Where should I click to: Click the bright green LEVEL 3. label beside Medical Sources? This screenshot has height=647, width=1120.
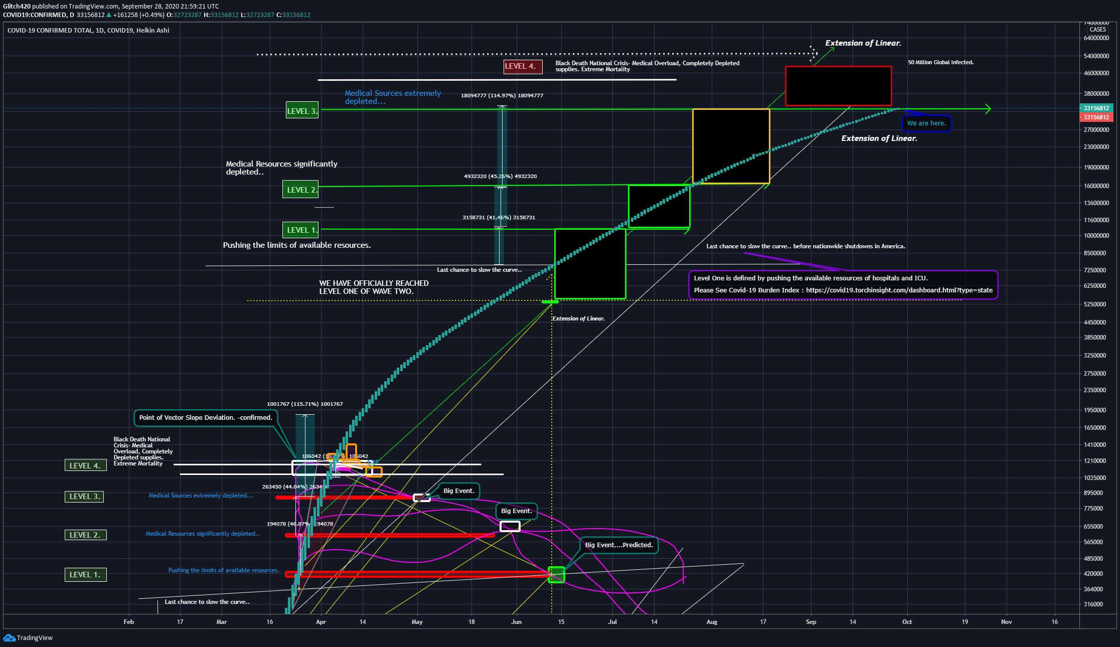[302, 111]
